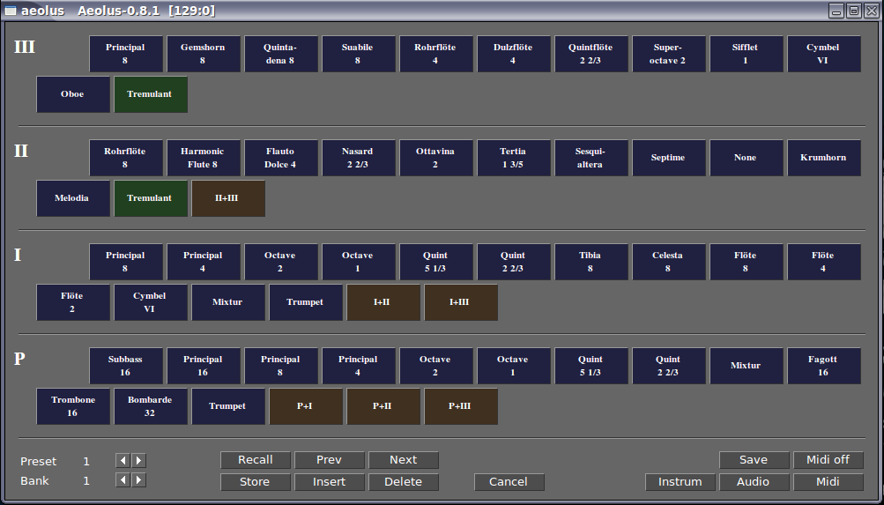Engage the P+I coupler
884x505 pixels.
[306, 406]
